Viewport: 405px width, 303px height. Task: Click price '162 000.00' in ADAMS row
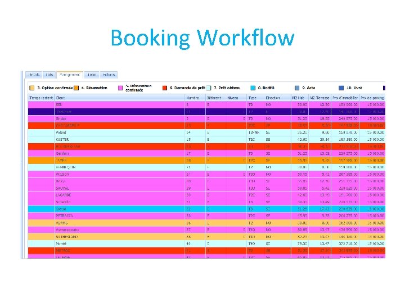(348, 223)
